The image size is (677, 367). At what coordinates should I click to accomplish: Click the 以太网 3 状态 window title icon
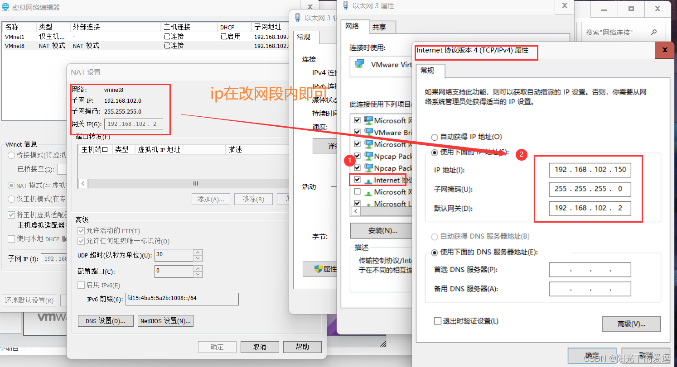pos(298,18)
